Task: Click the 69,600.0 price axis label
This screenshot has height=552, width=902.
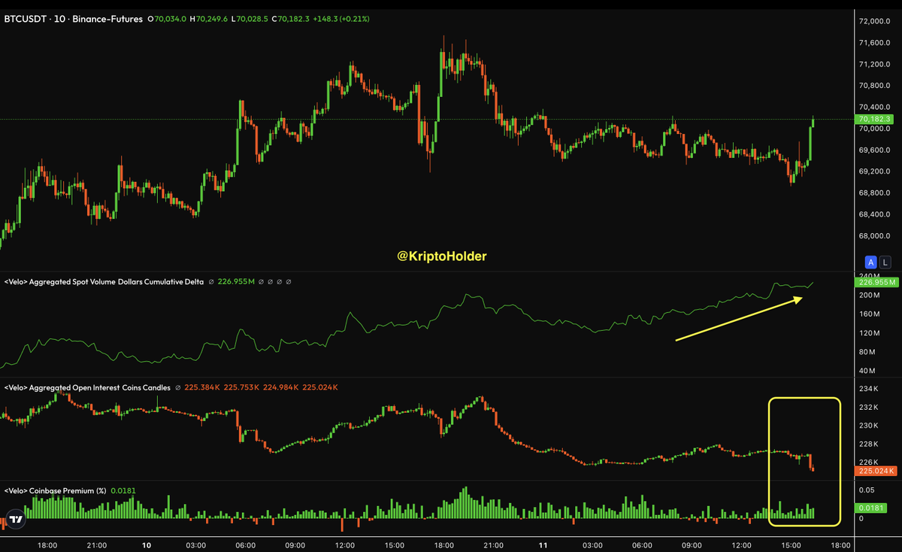Action: pos(875,150)
